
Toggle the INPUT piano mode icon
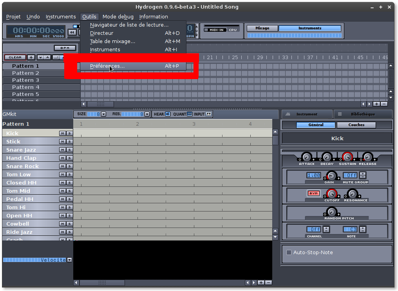[x=209, y=114]
